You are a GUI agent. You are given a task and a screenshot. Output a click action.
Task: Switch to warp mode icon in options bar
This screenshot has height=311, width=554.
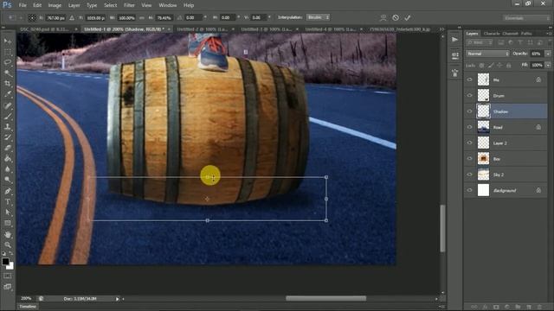click(383, 17)
